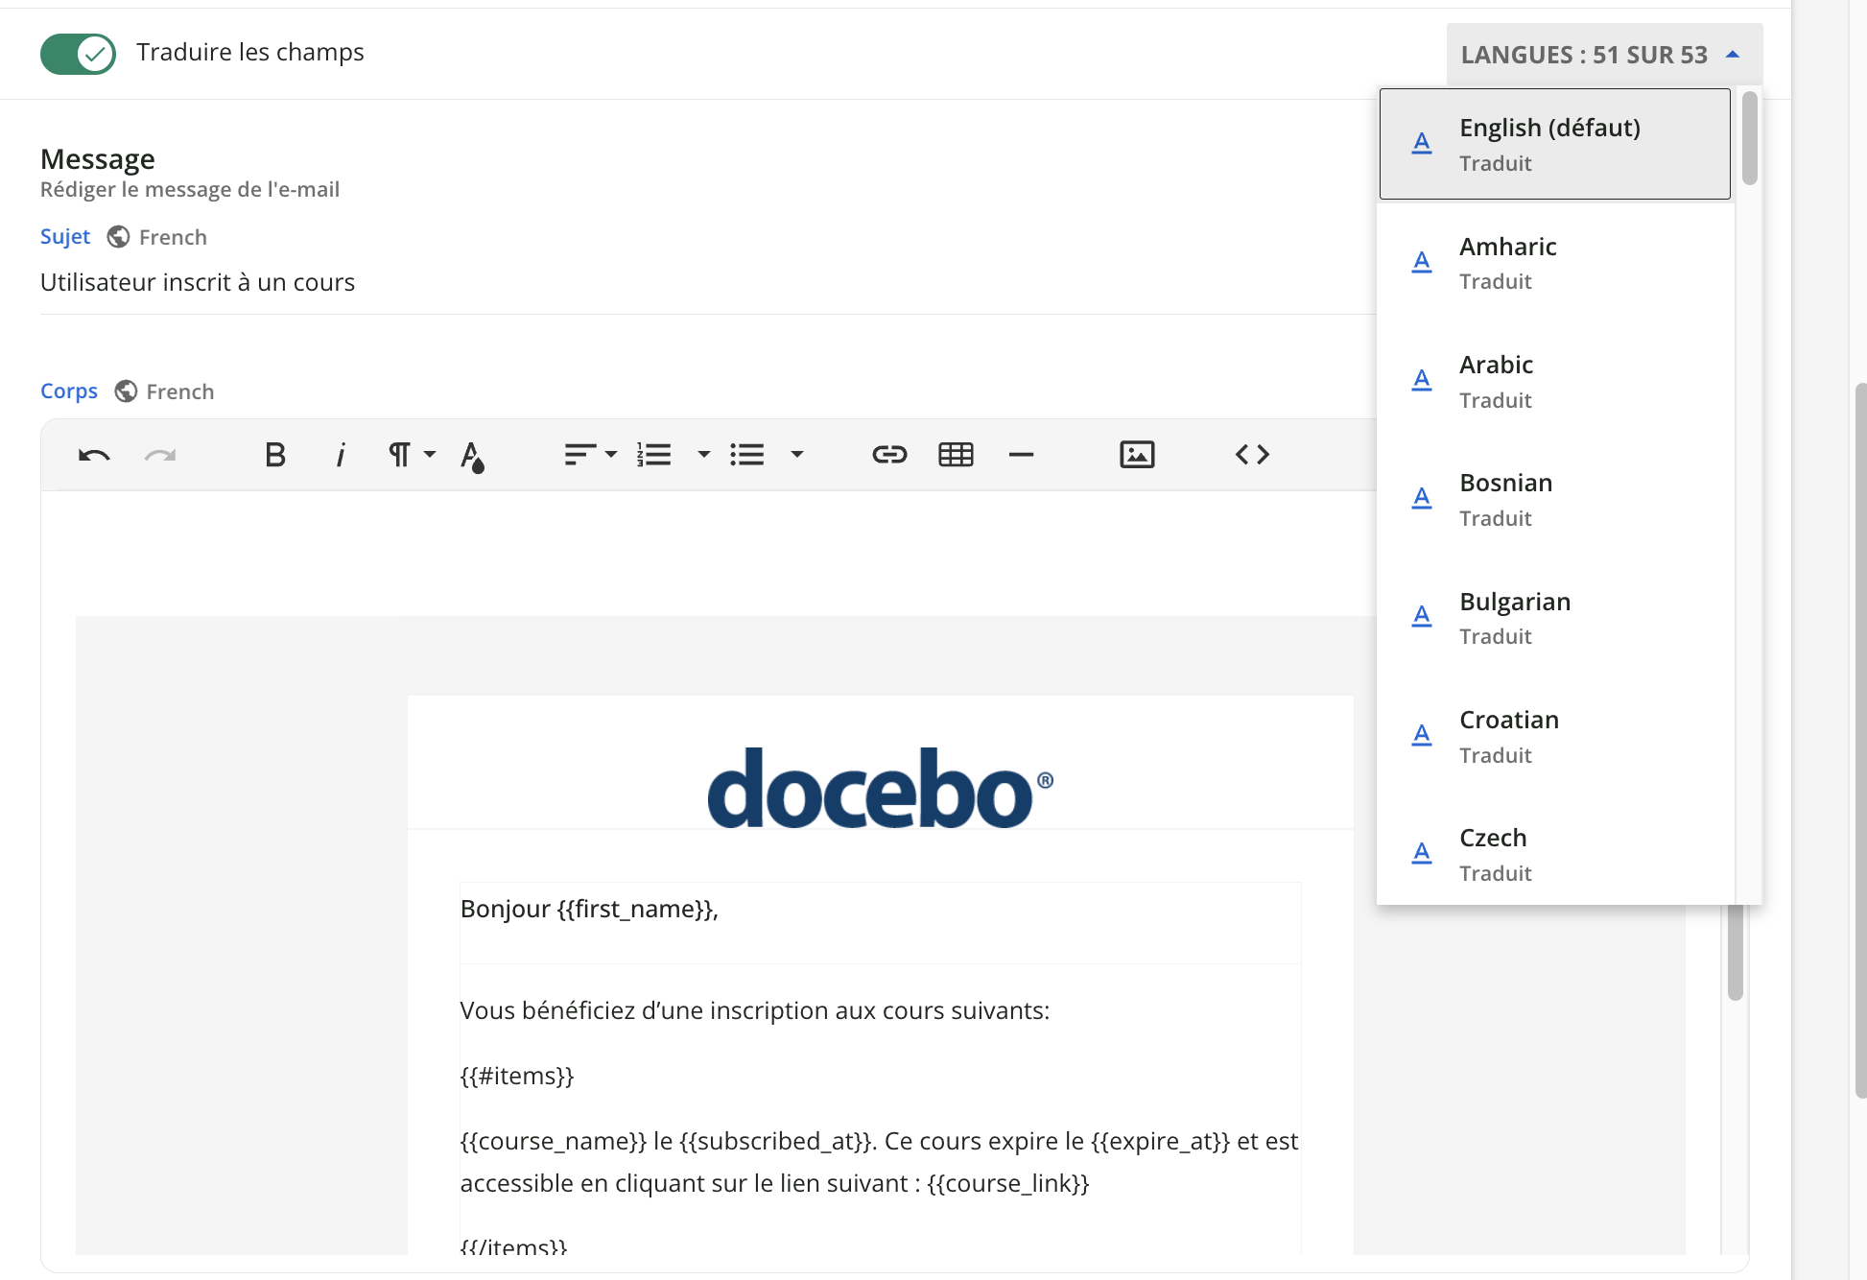Image resolution: width=1867 pixels, height=1280 pixels.
Task: Click the text color droplet icon
Action: click(472, 456)
